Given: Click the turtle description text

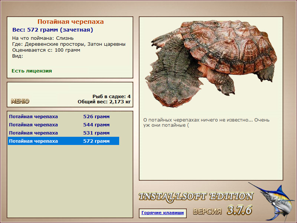Looking at the screenshot, I should [206, 123].
